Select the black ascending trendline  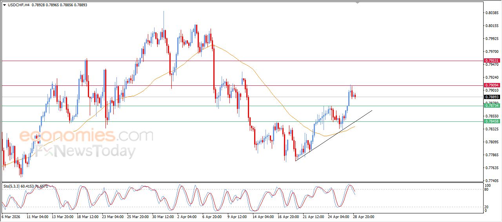coord(333,135)
